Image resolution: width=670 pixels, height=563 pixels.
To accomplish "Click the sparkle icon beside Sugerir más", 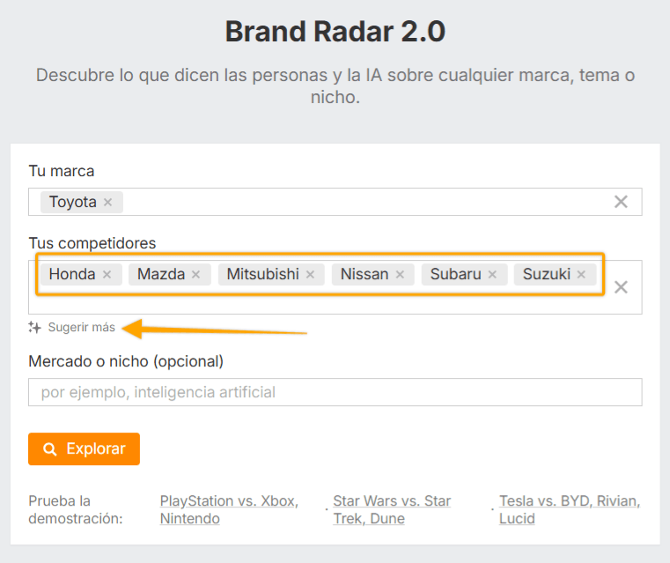I will click(x=34, y=328).
